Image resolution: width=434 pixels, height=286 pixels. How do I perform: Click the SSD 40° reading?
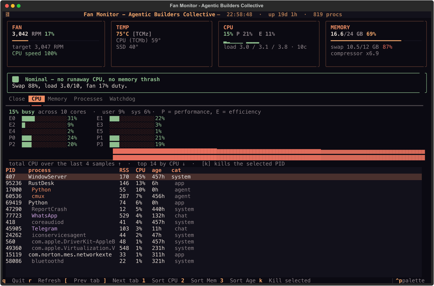[x=127, y=47]
